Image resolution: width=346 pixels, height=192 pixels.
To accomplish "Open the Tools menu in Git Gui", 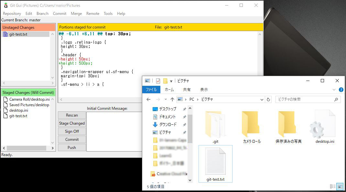I will [x=108, y=14].
